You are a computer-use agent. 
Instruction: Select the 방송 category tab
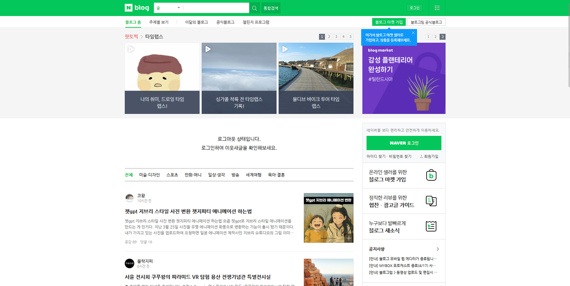click(235, 175)
